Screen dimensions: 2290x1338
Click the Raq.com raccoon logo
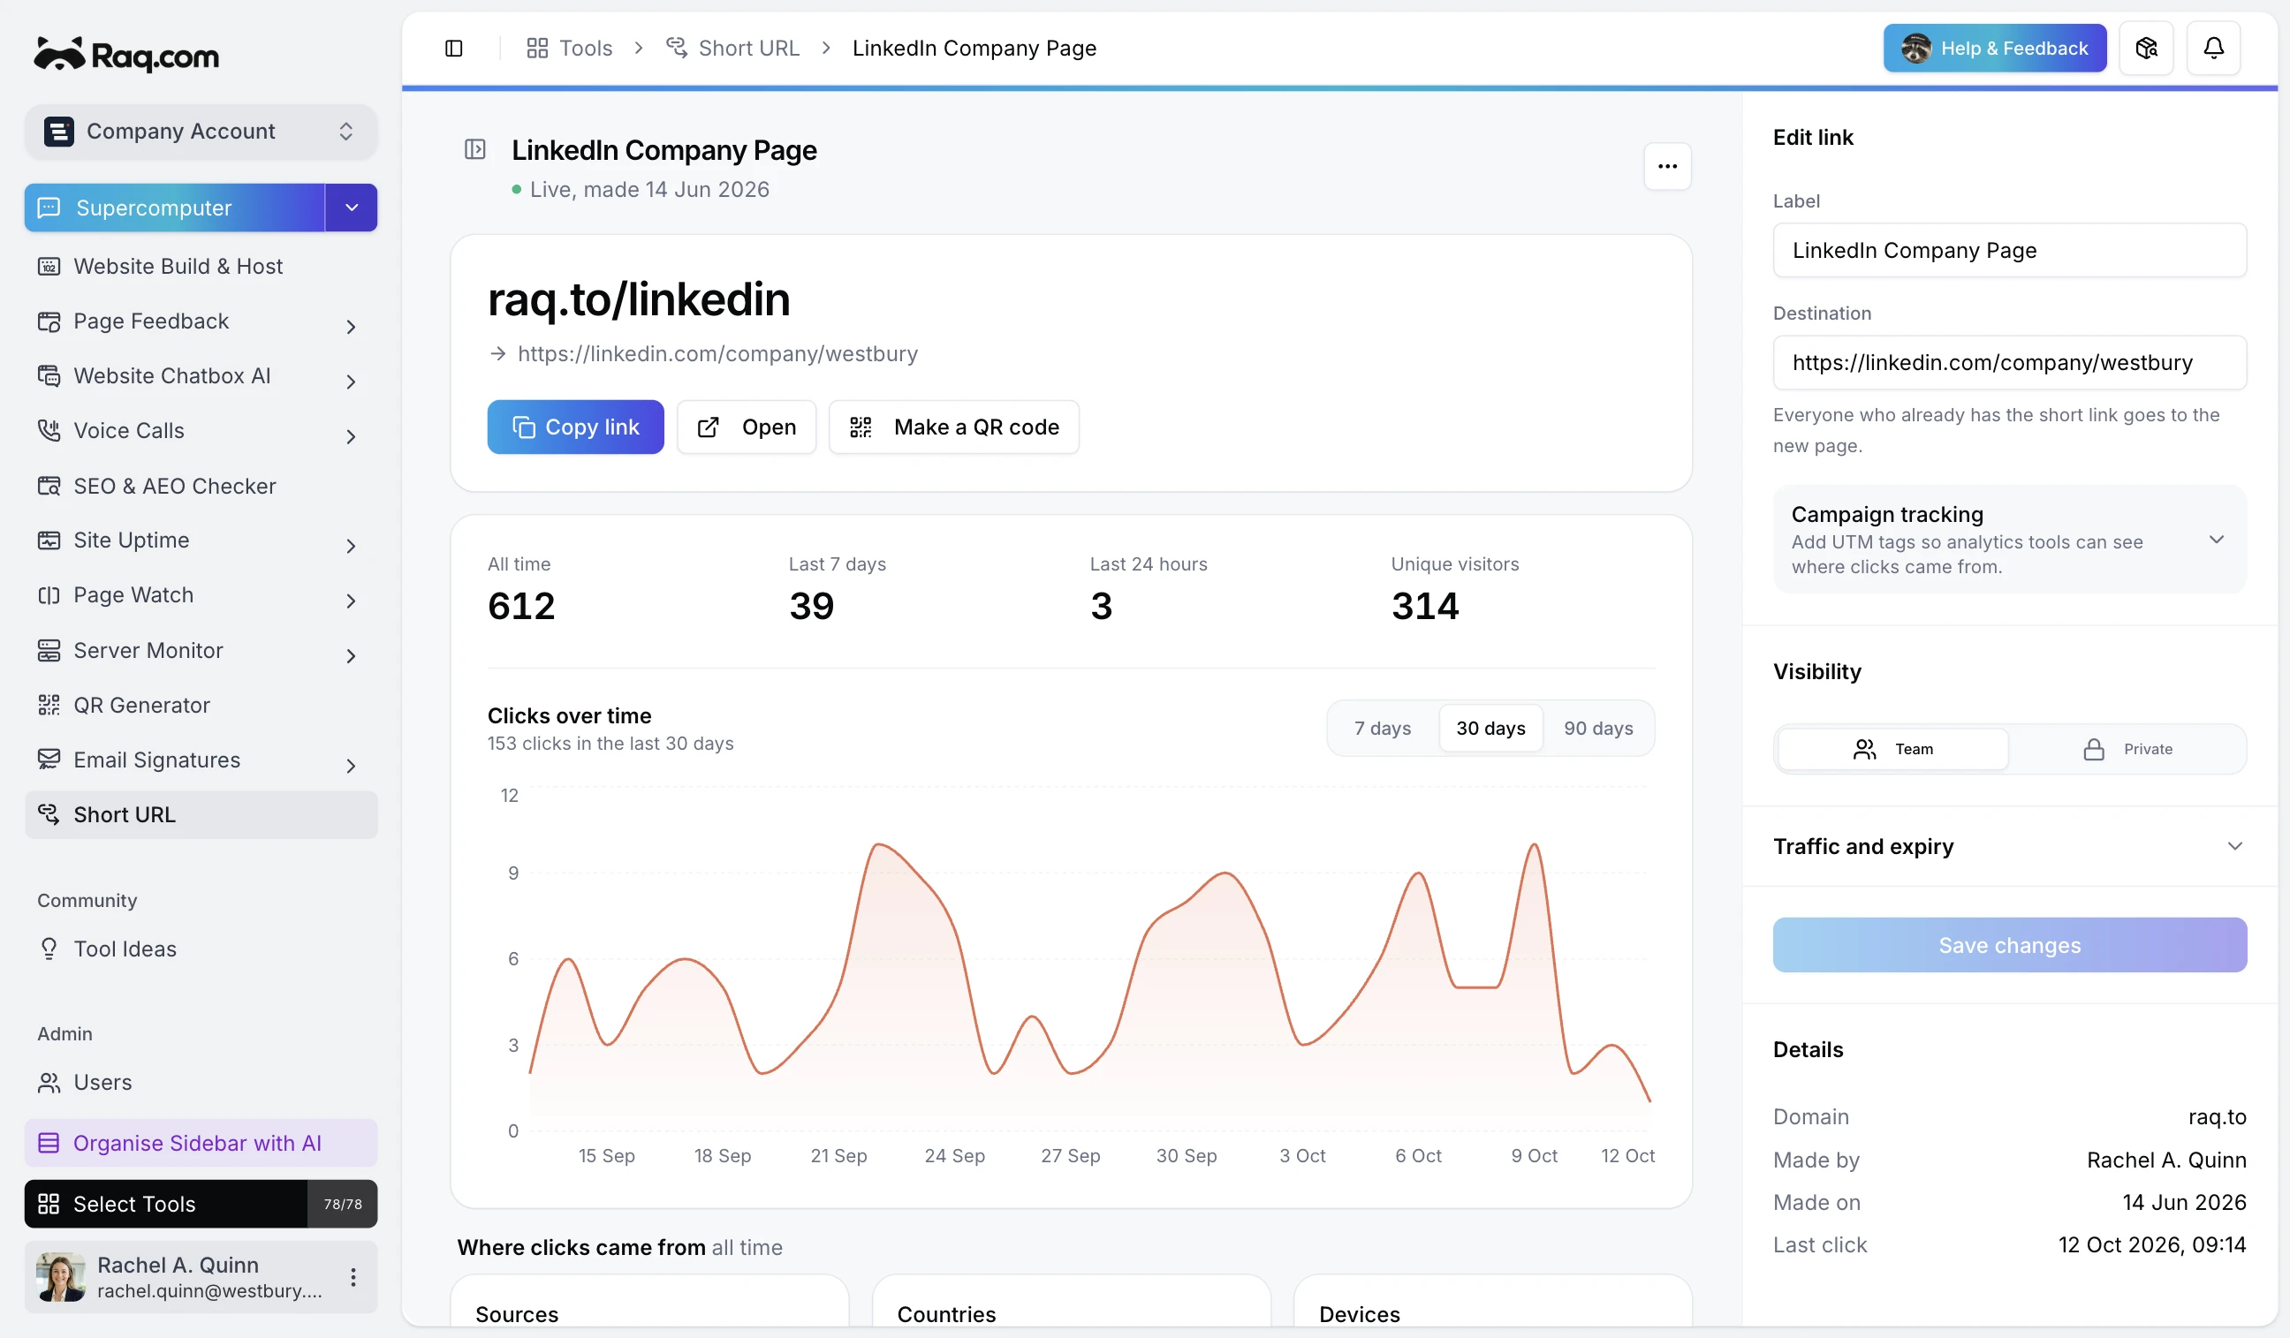(x=126, y=56)
